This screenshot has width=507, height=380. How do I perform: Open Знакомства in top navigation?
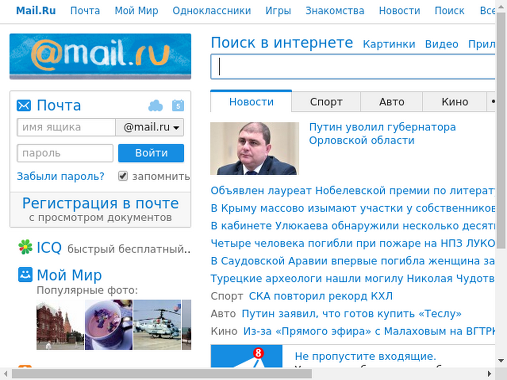335,11
